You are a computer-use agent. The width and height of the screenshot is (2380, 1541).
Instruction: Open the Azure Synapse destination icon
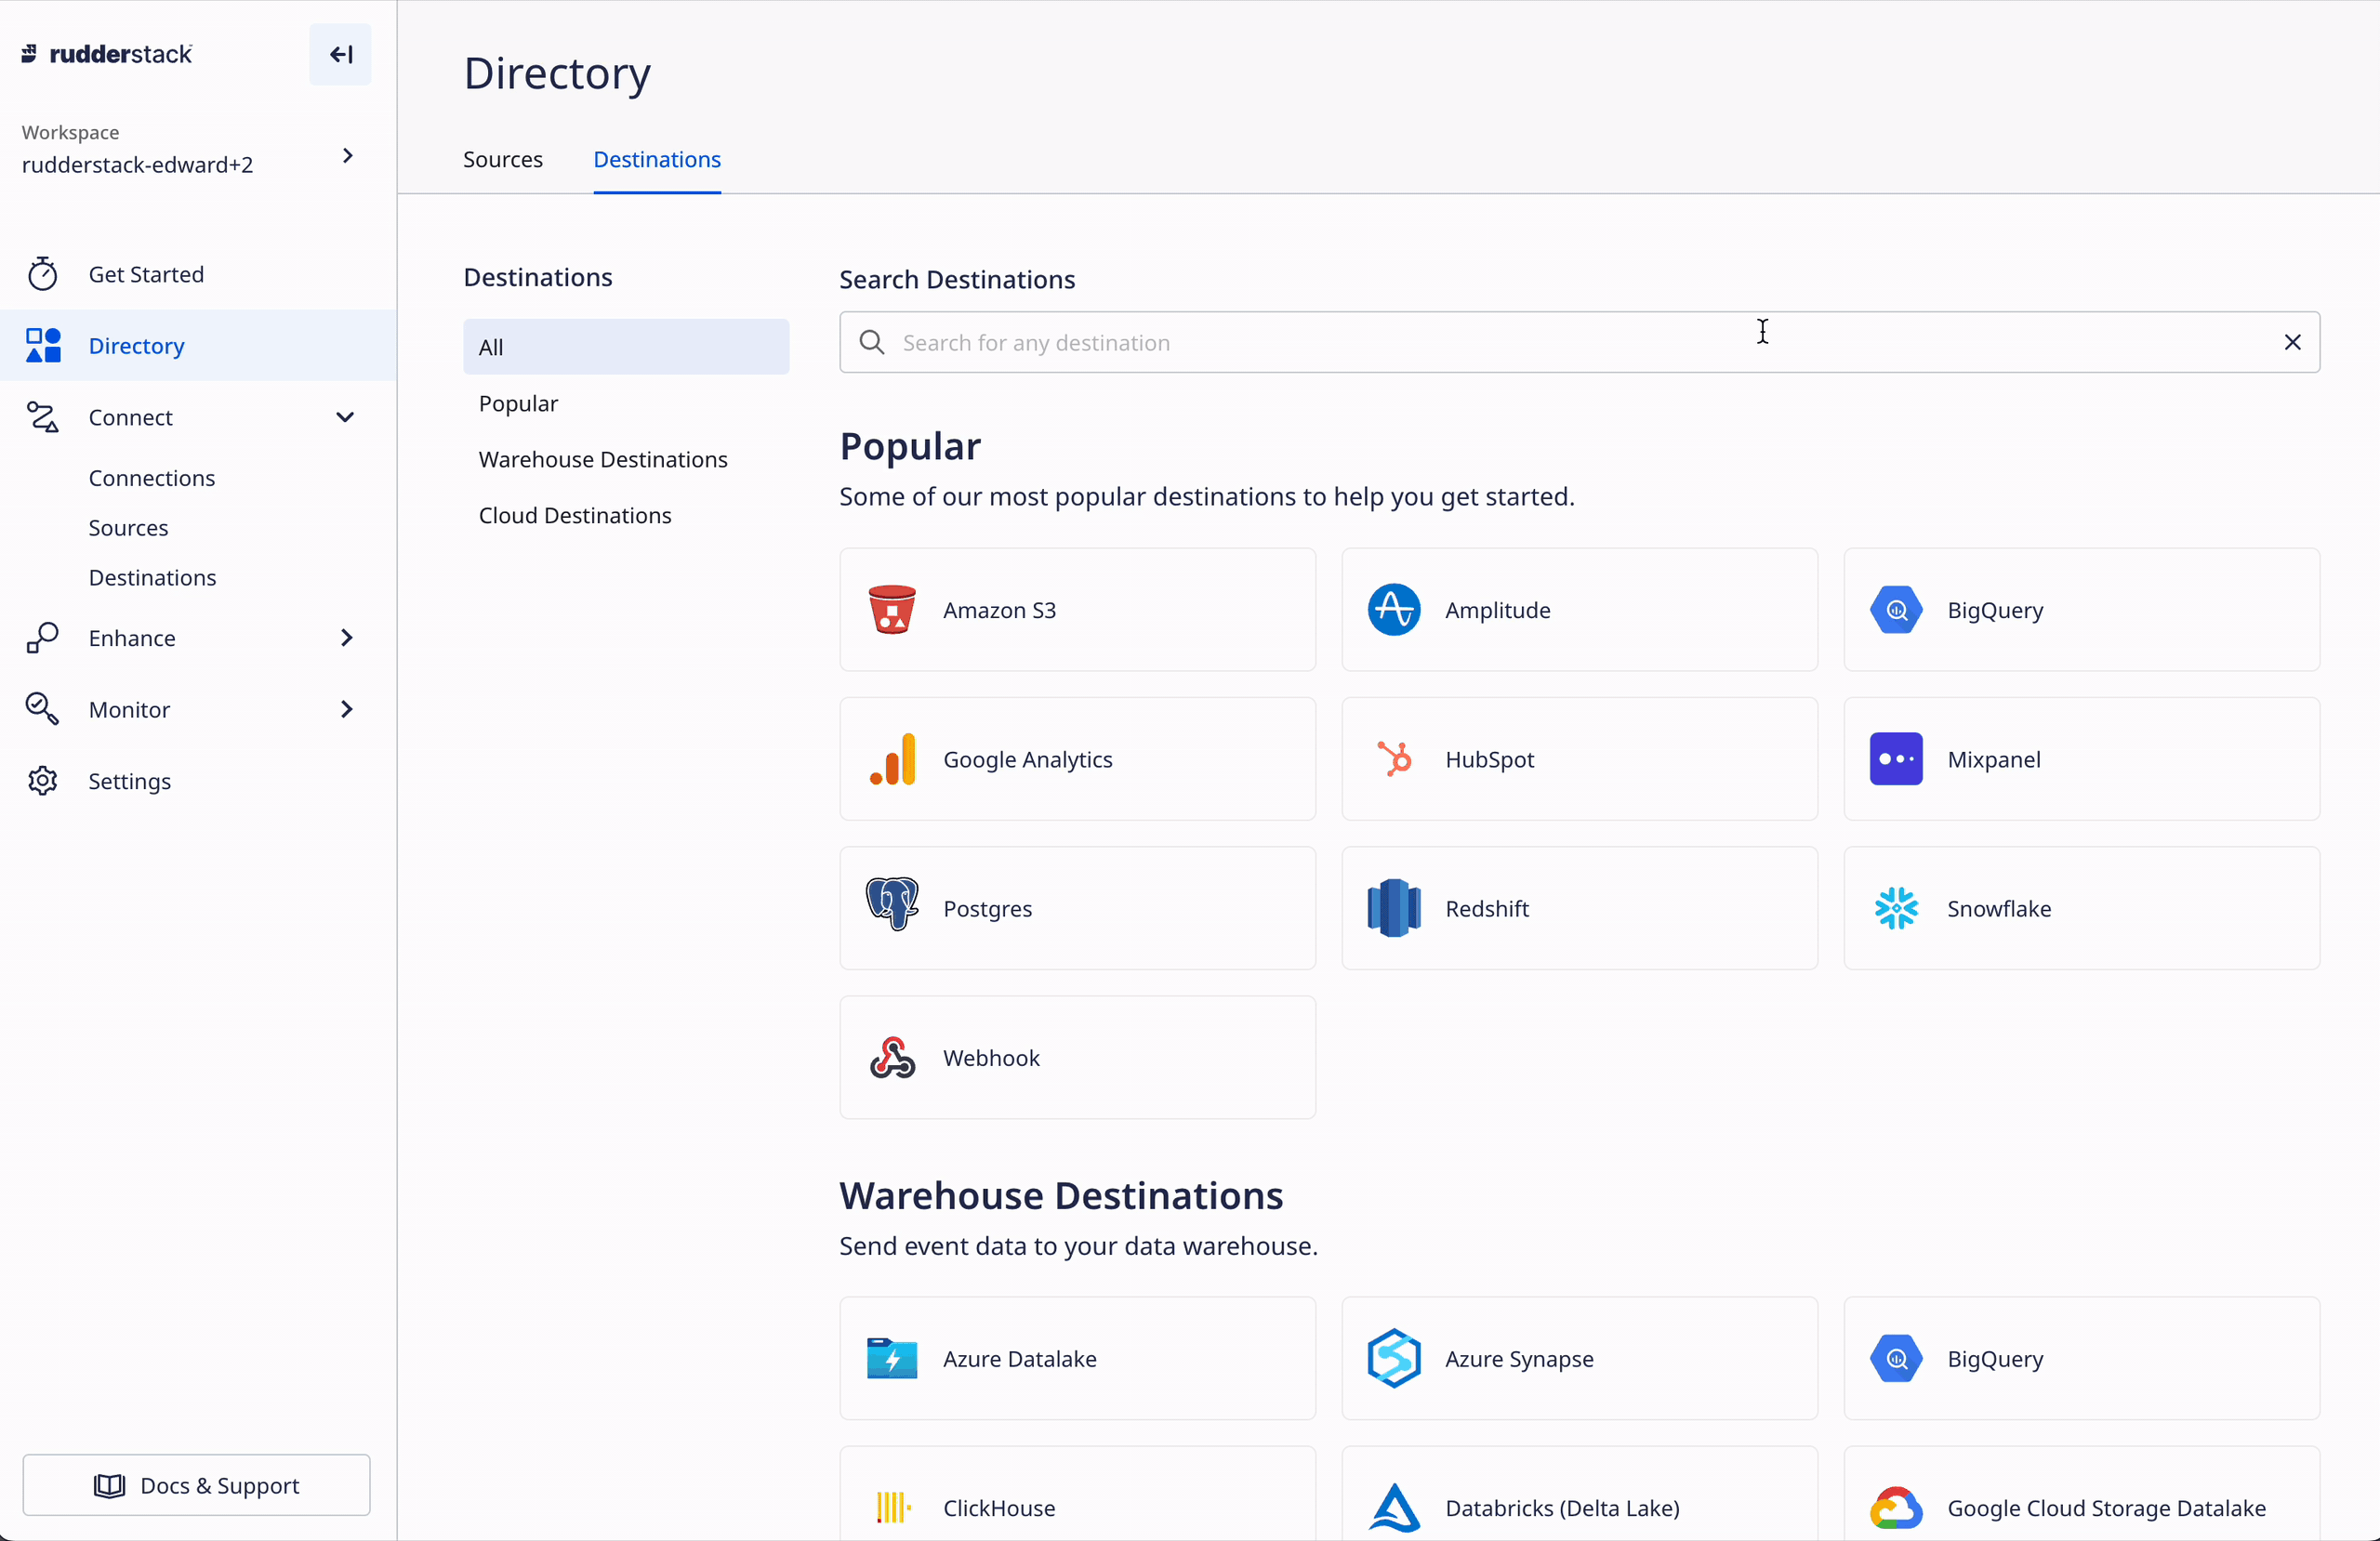[x=1393, y=1358]
